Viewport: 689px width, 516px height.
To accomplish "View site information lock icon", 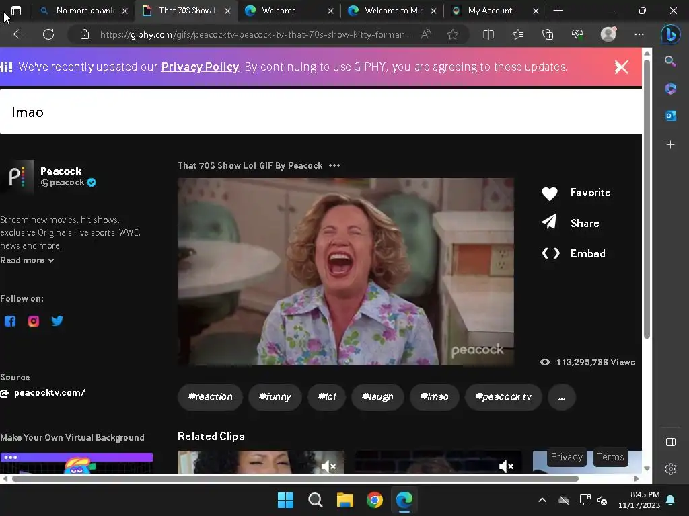I will click(x=85, y=34).
